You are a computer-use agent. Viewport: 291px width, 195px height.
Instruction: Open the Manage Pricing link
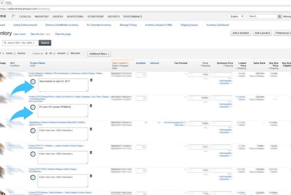pos(128,25)
